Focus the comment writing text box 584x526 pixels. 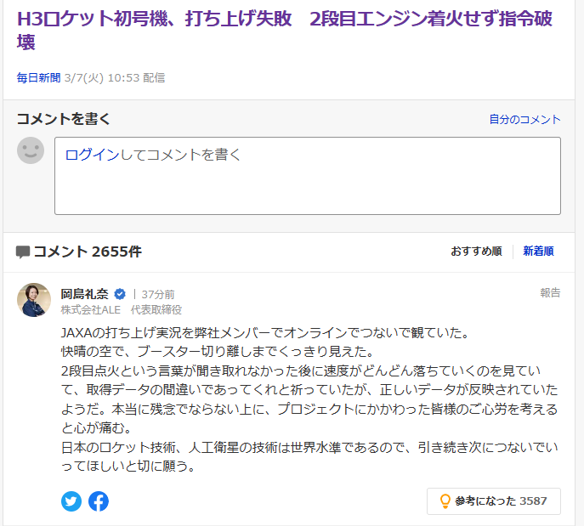308,176
